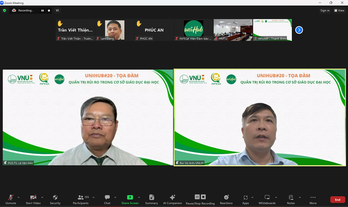Open the View layout menu
The height and width of the screenshot is (207, 348).
(340, 10)
